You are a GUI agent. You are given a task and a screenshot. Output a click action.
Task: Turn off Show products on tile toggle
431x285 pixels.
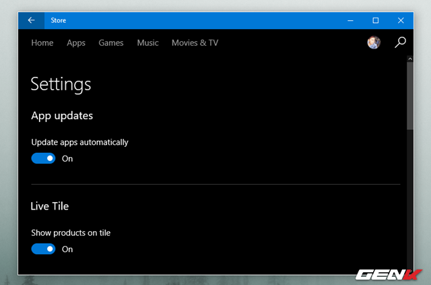coord(43,249)
